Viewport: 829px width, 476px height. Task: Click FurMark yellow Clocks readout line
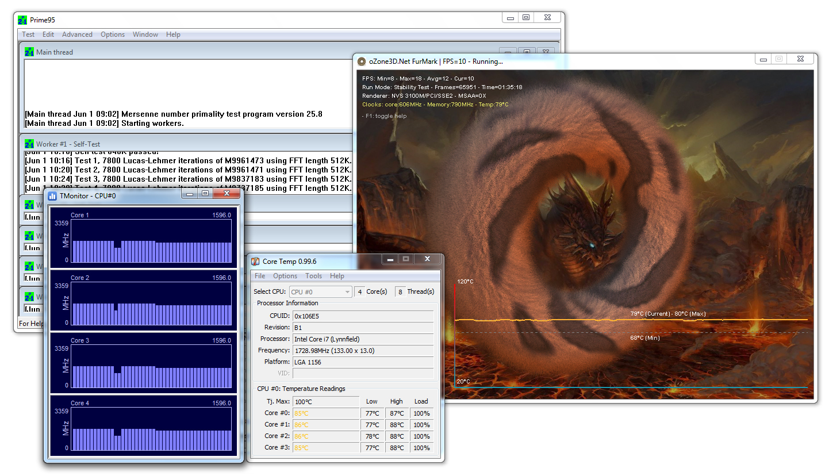435,105
